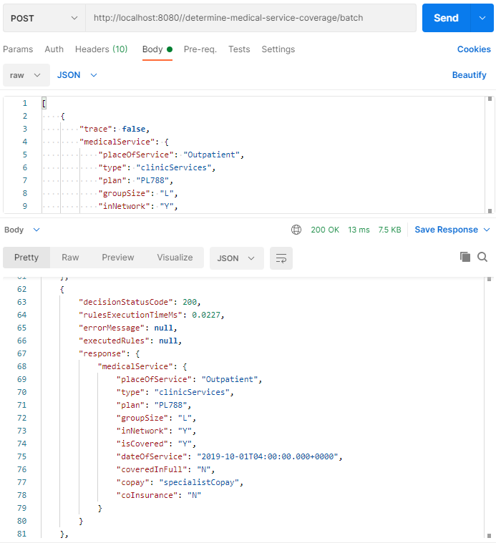
Task: Change the JSON request body language dropdown
Action: point(77,75)
